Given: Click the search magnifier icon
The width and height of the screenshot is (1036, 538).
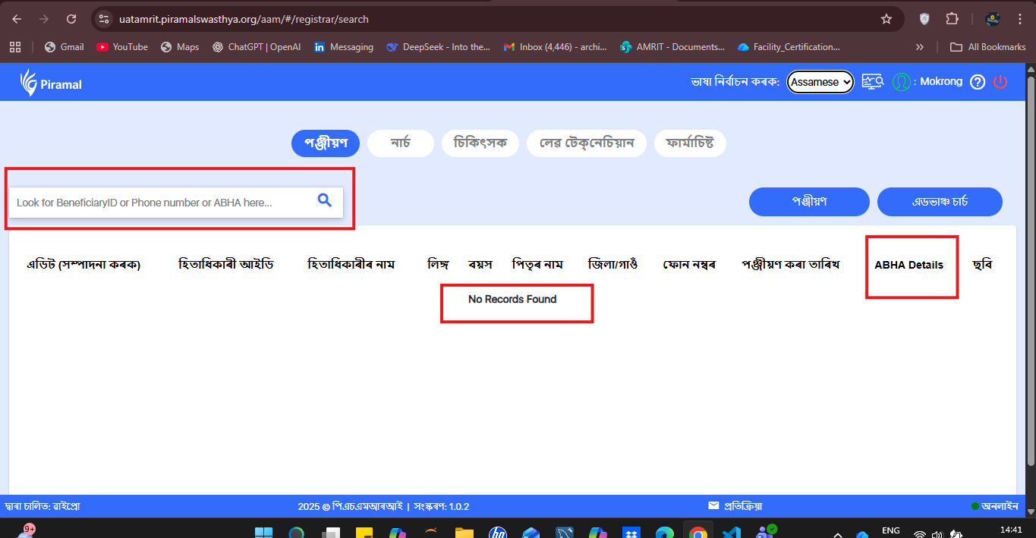Looking at the screenshot, I should [x=325, y=201].
